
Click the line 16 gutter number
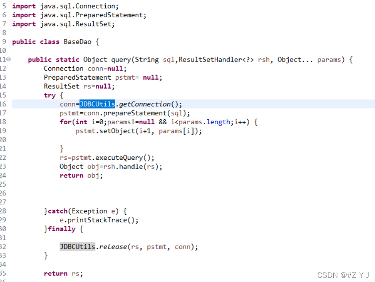[x=3, y=104]
